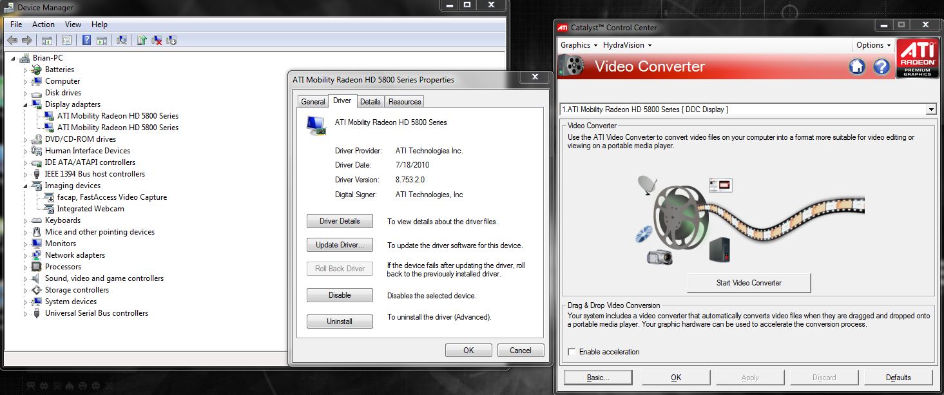Select the Mice and other pointing devices icon
Image resolution: width=944 pixels, height=395 pixels.
pyautogui.click(x=37, y=232)
